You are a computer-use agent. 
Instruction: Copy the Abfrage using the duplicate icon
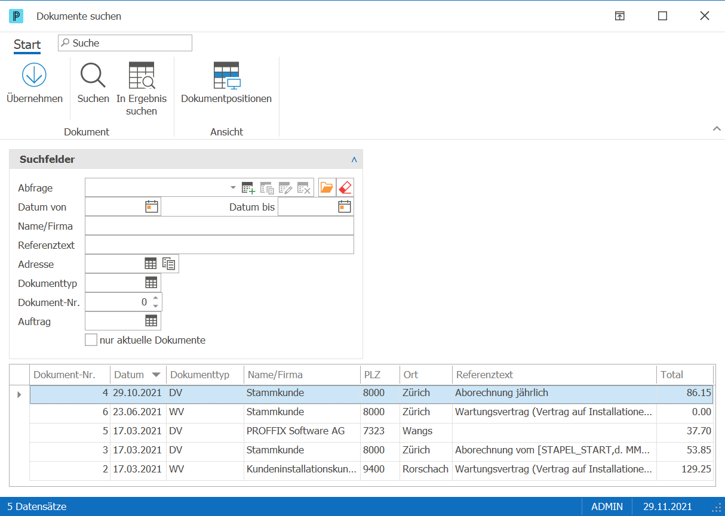[267, 188]
